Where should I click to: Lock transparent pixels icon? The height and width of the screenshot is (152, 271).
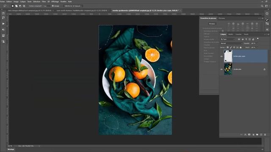pyautogui.click(x=228, y=47)
